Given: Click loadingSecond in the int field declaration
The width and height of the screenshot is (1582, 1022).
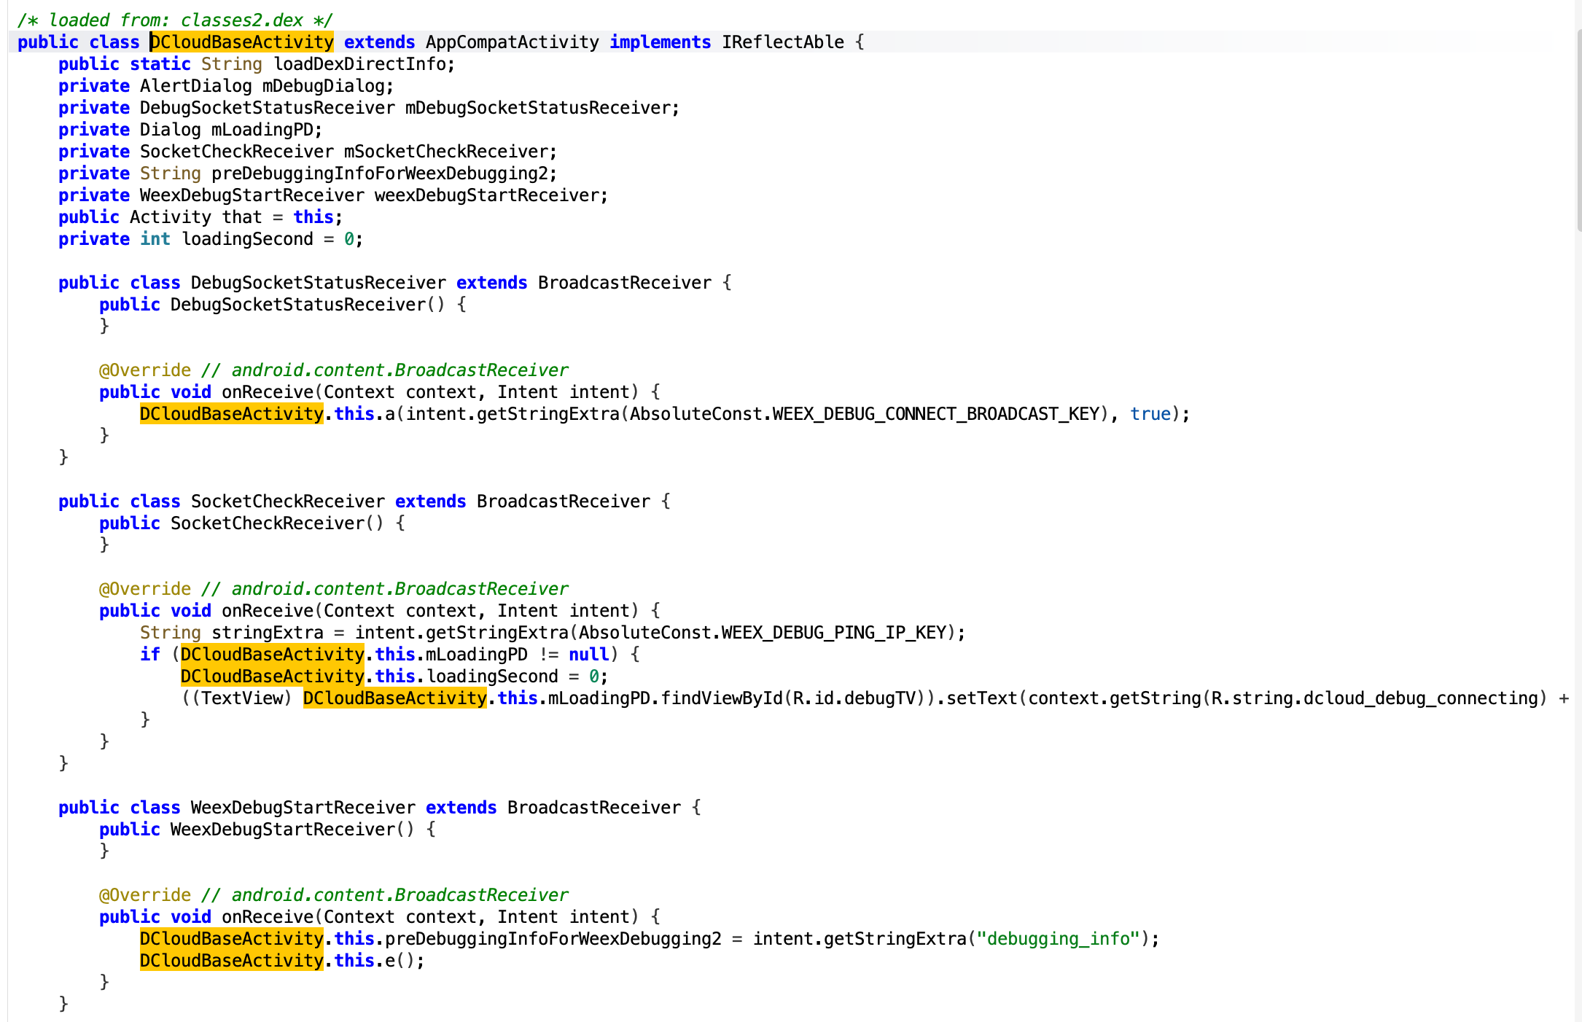Looking at the screenshot, I should pyautogui.click(x=247, y=239).
